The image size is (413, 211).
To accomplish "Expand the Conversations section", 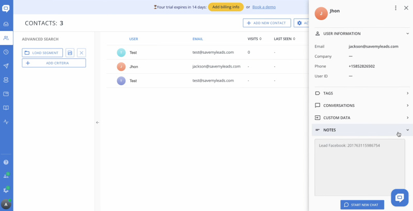I will (x=362, y=105).
